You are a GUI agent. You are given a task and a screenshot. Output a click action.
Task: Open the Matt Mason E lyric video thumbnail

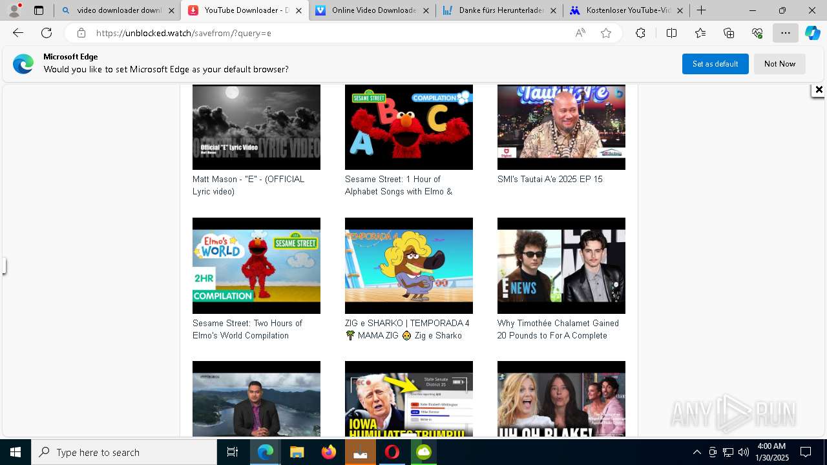pos(256,127)
